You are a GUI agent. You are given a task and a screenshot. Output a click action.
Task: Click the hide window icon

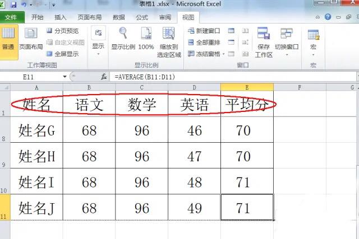click(231, 43)
